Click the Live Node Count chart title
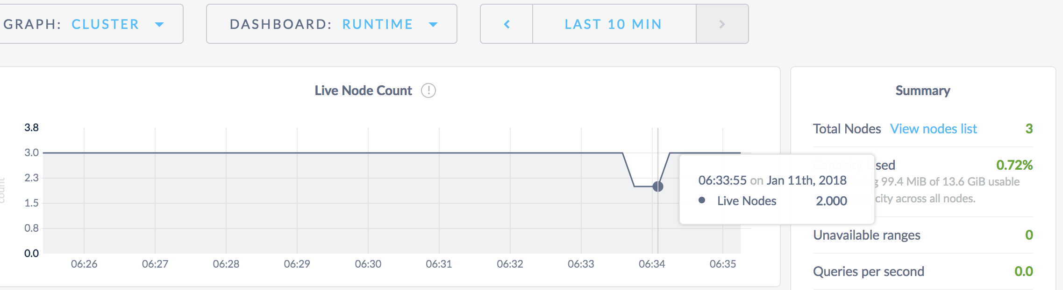Screen dimensions: 1063x290 (x=363, y=90)
